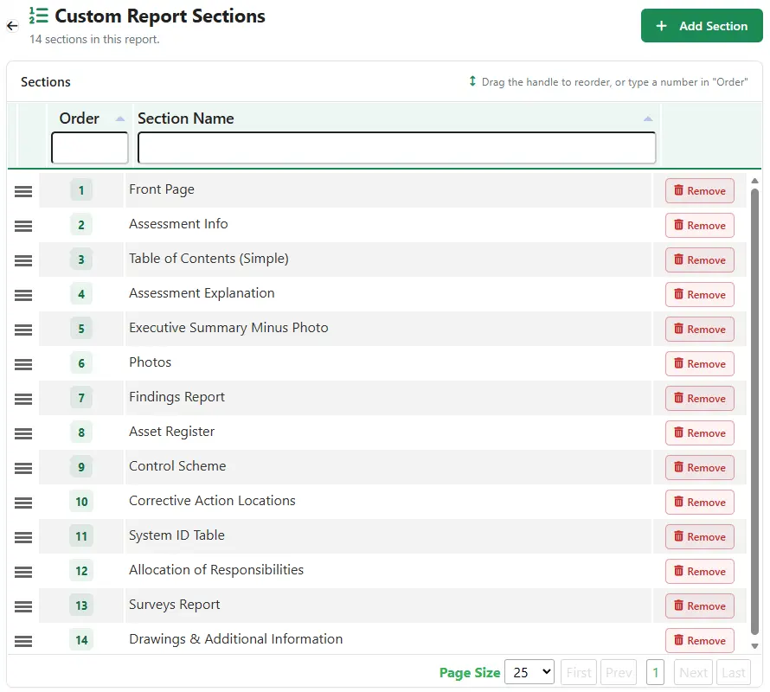Click drag handle for Corrective Action Locations
The image size is (770, 692).
pyautogui.click(x=23, y=503)
